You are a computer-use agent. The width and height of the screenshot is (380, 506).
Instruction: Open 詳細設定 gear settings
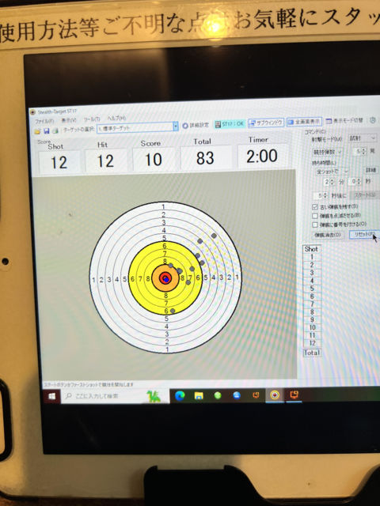[196, 125]
